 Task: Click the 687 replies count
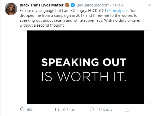[30, 110]
